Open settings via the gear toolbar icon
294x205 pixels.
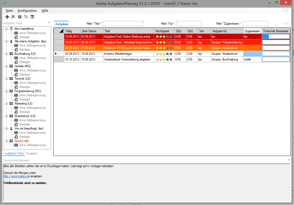(20, 17)
